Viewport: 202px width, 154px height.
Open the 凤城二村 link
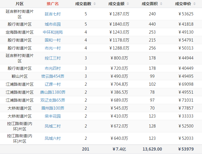pyautogui.click(x=52, y=126)
